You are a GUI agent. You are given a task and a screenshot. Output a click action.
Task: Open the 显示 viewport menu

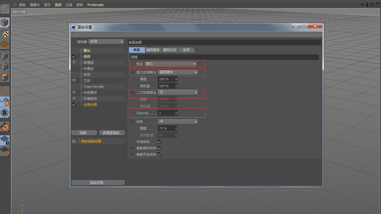click(x=47, y=5)
